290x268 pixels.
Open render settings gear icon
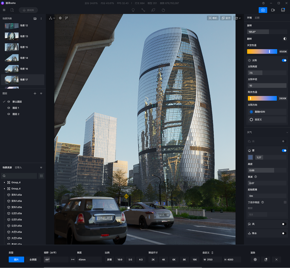click(255, 259)
